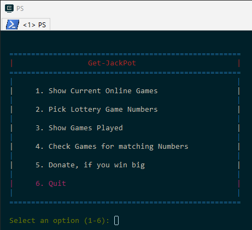This screenshot has width=252, height=230.
Task: Click the Get-JackPot title text
Action: point(112,63)
